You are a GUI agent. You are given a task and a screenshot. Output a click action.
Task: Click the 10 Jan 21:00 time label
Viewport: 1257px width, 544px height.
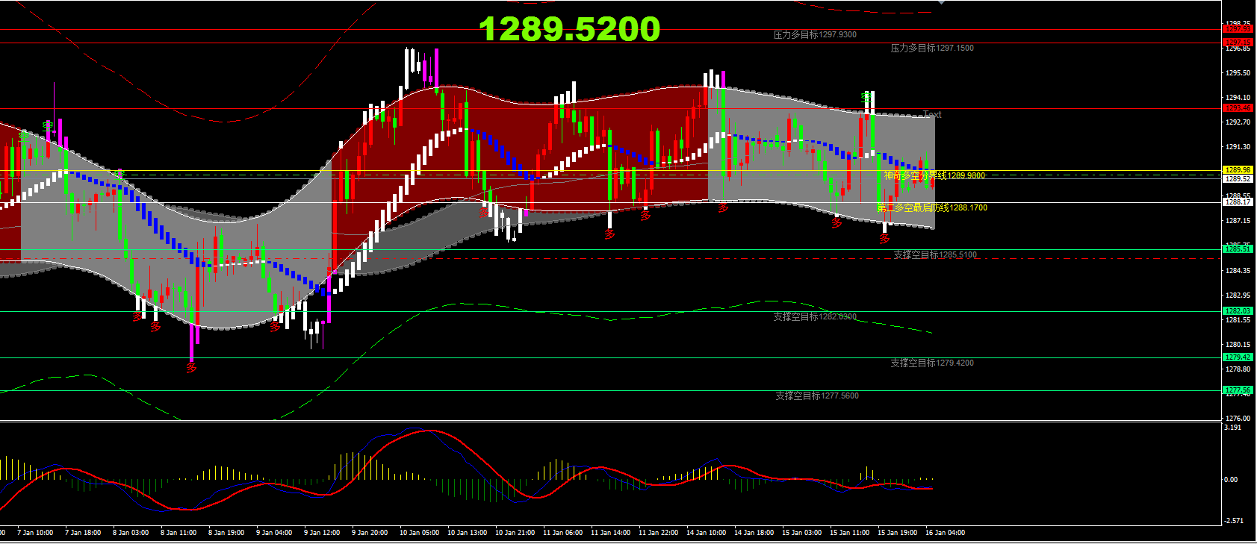[515, 533]
